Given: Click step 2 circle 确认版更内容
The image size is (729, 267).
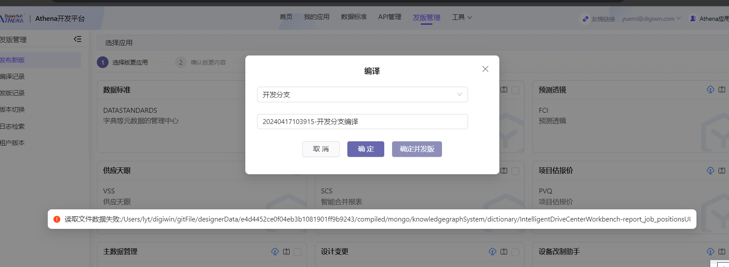Looking at the screenshot, I should coord(181,62).
